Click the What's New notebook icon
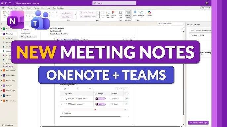Image resolution: width=227 pixels, height=127 pixels. click(x=4, y=75)
